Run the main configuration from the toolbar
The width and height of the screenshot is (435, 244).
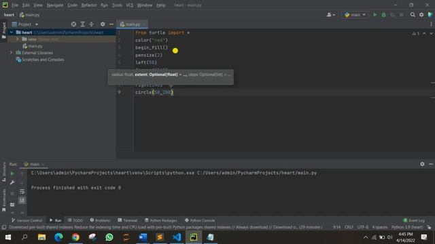click(x=375, y=15)
